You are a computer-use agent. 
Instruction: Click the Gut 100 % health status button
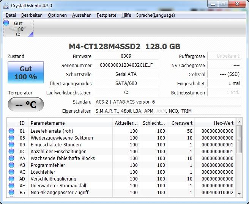[x=26, y=72]
